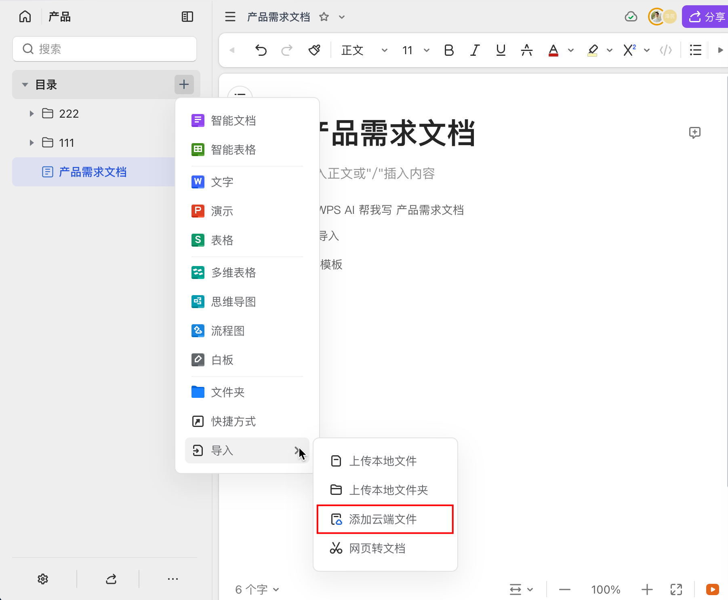
Task: Open the font size 11 dropdown
Action: tap(416, 50)
